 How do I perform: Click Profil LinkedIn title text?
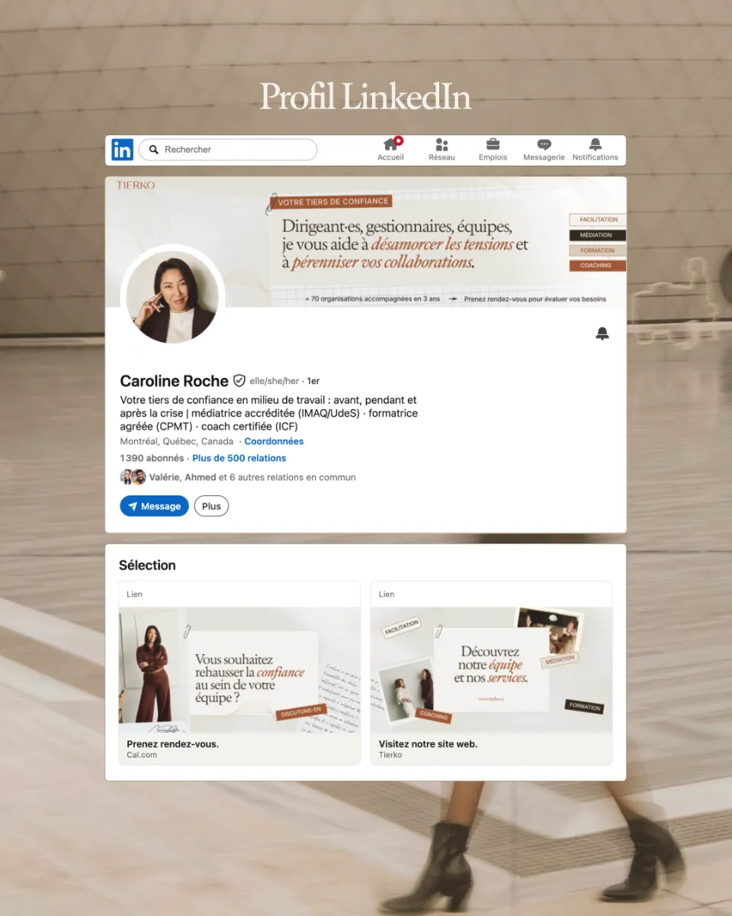pyautogui.click(x=366, y=97)
